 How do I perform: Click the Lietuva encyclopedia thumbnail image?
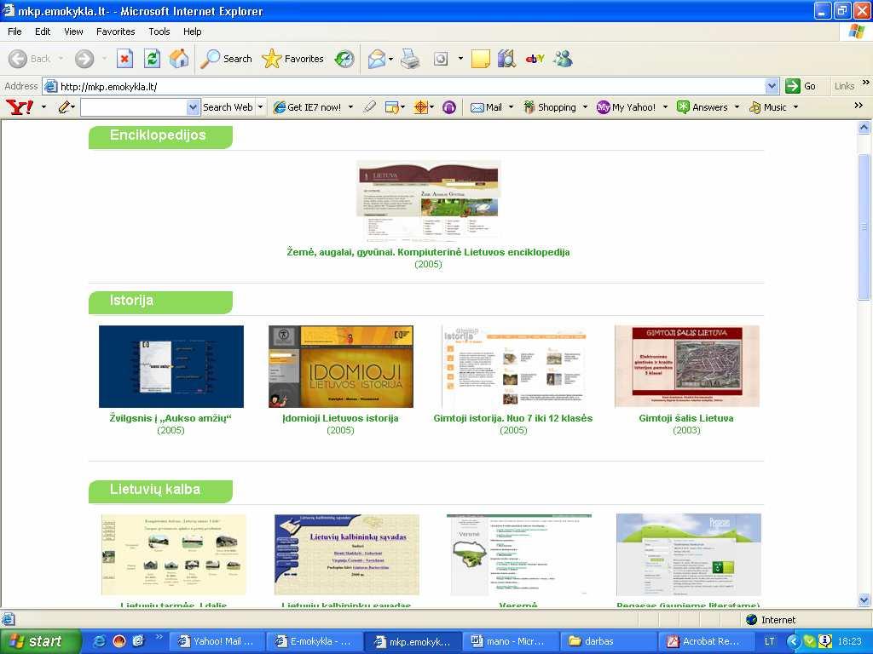point(428,200)
